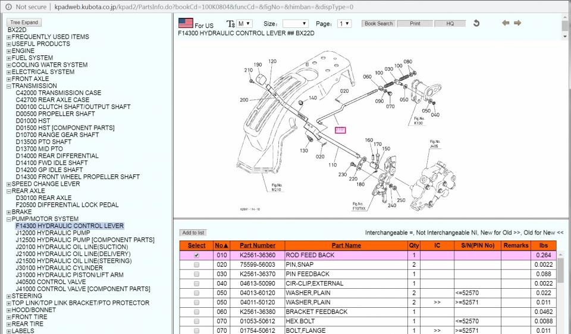Open the Page dropdown
Screen dimensions: 571x334
[x=344, y=24]
